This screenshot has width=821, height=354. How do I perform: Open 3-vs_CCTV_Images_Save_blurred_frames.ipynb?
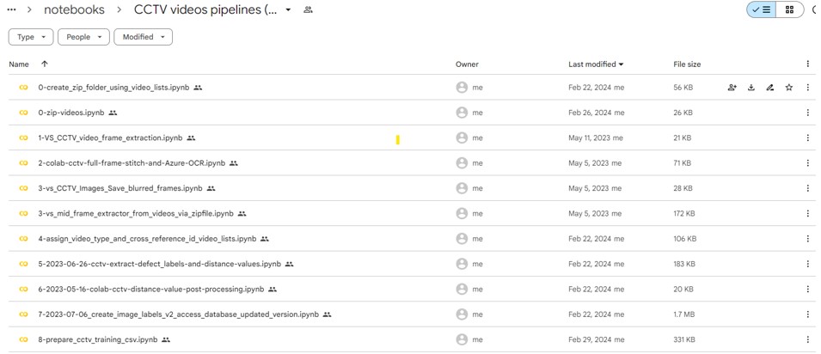pyautogui.click(x=120, y=188)
